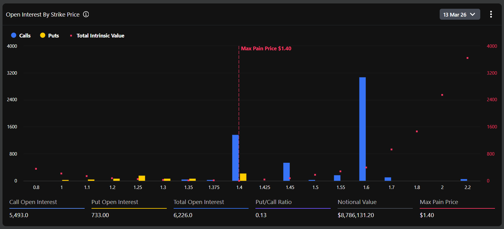Viewport: 504px width, 229px height.
Task: Toggle the Total Intrinsic Value legend item
Action: pyautogui.click(x=97, y=36)
